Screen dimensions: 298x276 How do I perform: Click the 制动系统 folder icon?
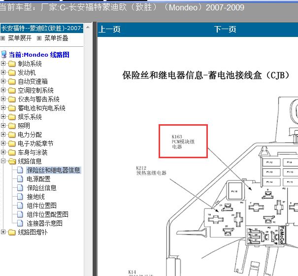point(12,64)
